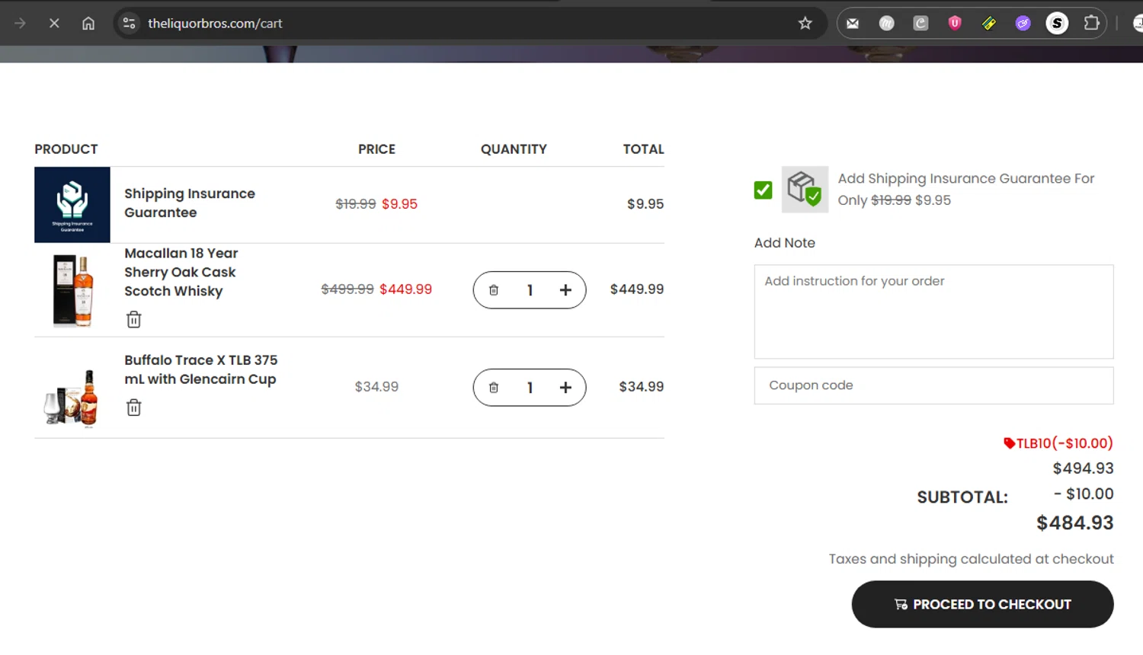Open the white S circle extension
Screen dimensions: 1143x655
[x=1057, y=24]
